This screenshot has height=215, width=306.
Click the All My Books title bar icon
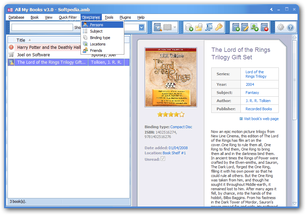10,10
